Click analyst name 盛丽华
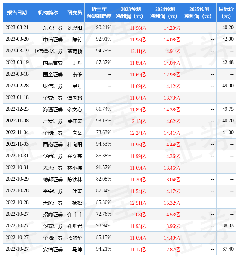 click(75, 238)
